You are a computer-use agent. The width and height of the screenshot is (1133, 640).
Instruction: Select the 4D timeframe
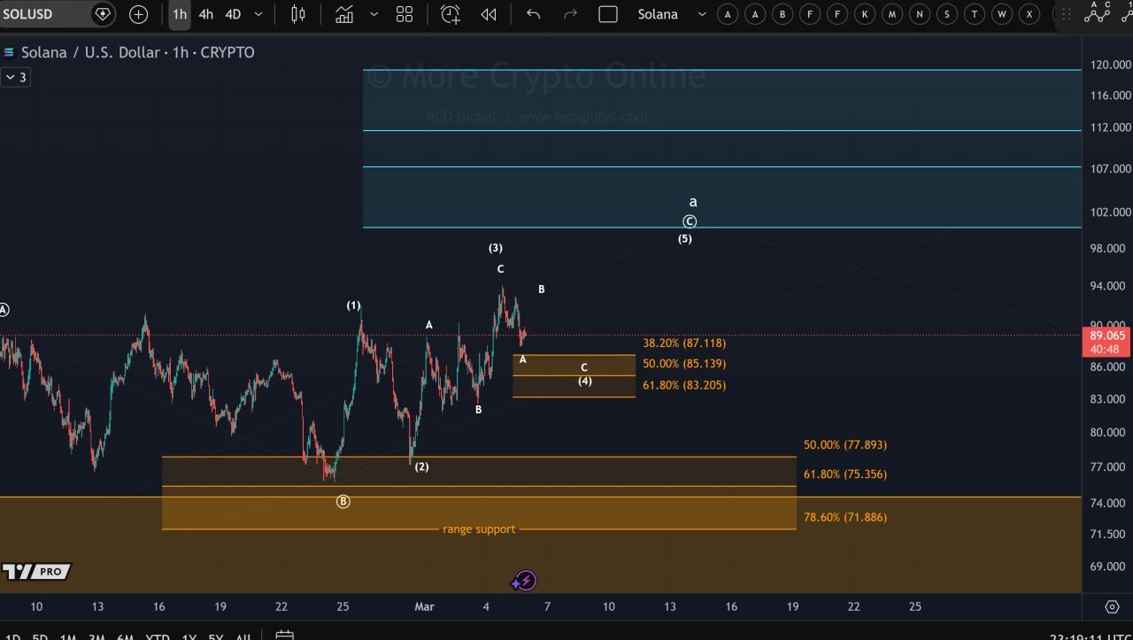(x=233, y=14)
